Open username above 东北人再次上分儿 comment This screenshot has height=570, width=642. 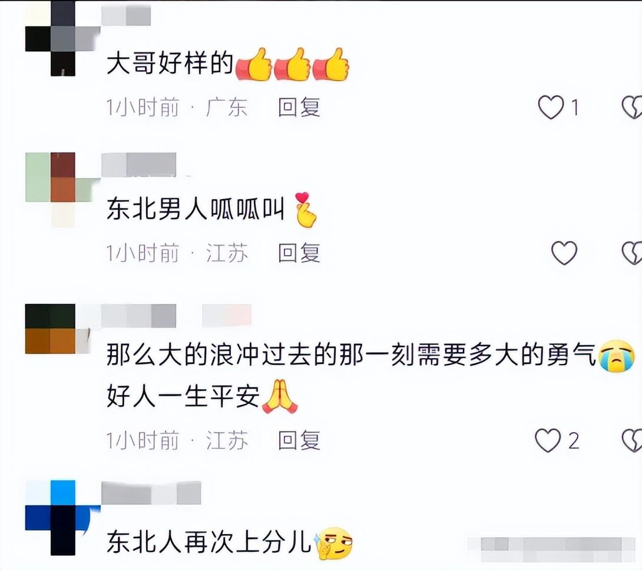[151, 493]
